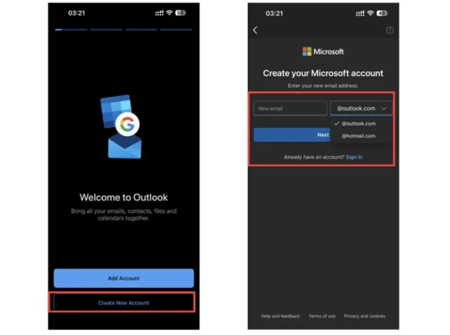Open the Sign in link
450x335 pixels.
354,157
